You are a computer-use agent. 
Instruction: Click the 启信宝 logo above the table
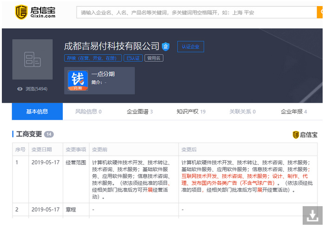tap(305, 135)
